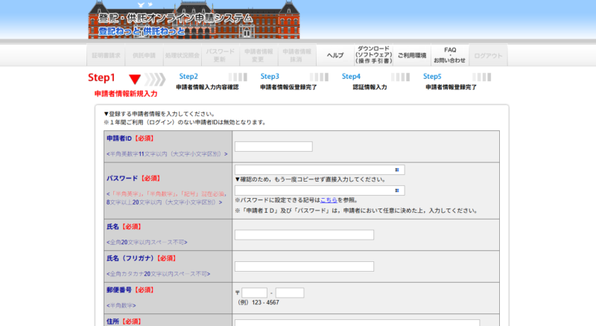Screen dimensions: 596x326
Task: Click the ログアウト navigation button
Action: (488, 55)
